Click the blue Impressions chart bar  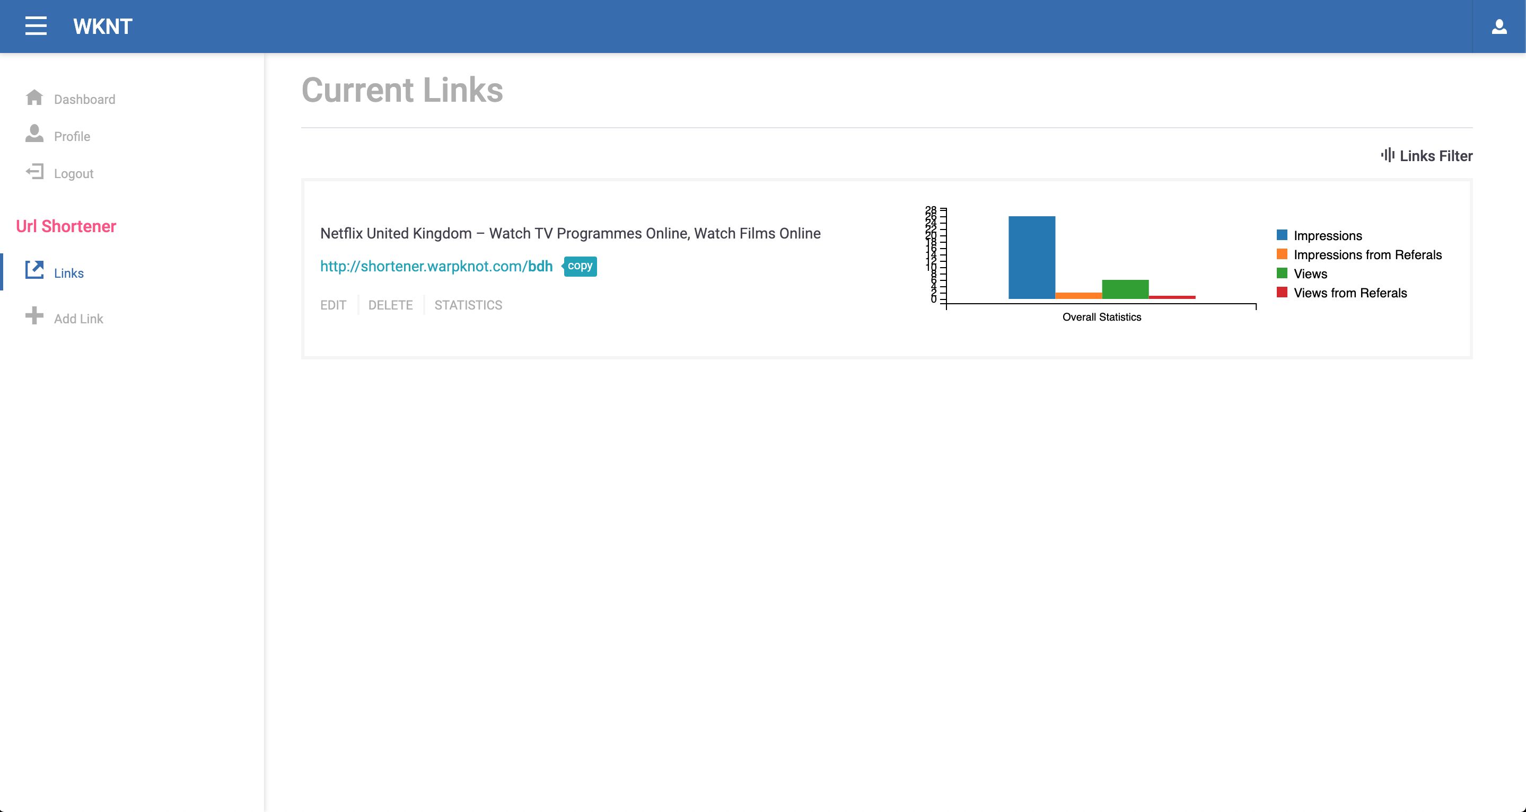(1031, 258)
